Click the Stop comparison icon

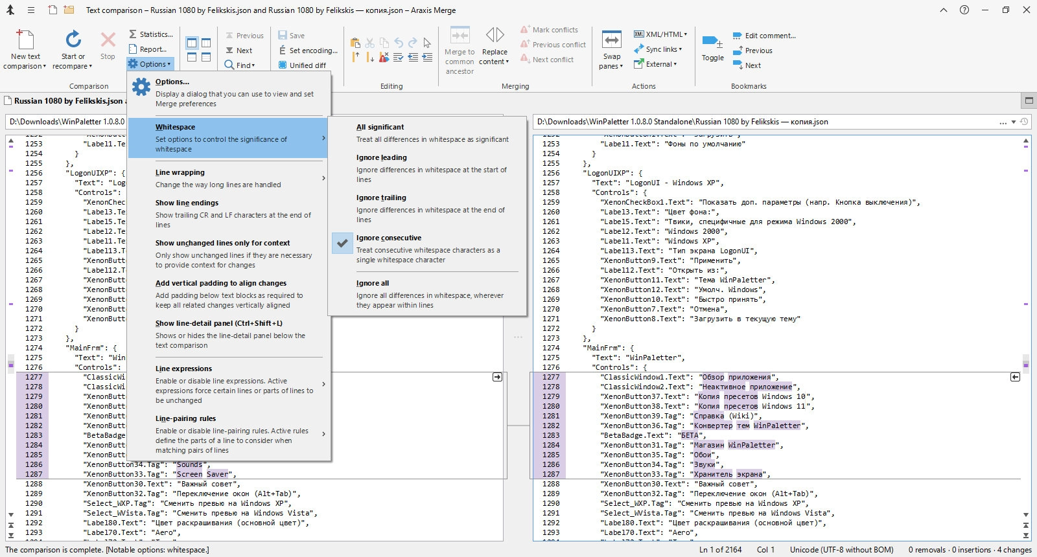(108, 40)
